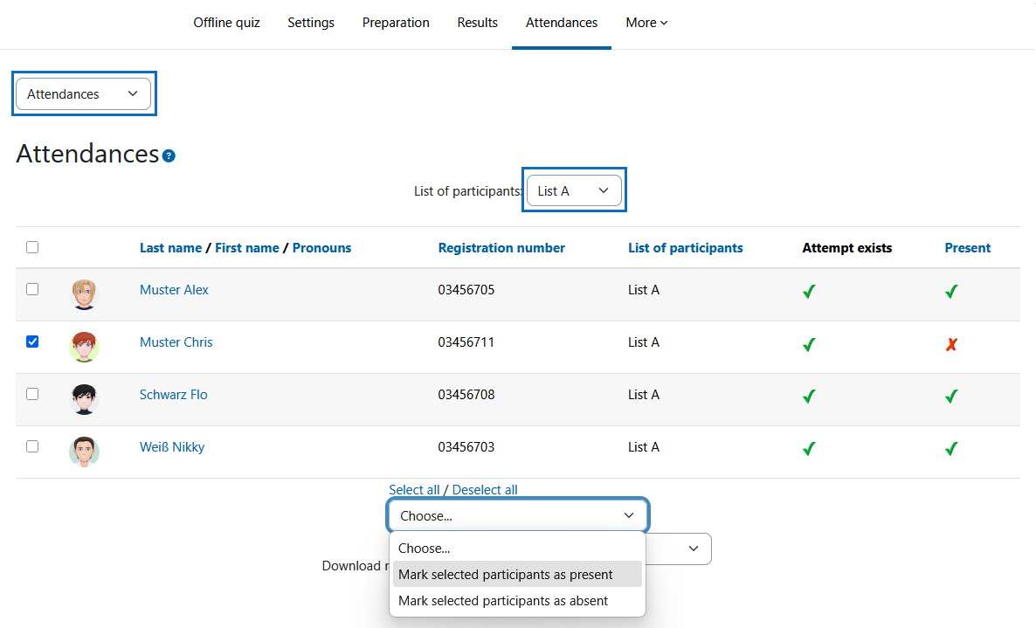Image resolution: width=1036 pixels, height=628 pixels.
Task: Open Muster Alex profile link
Action: 174,290
